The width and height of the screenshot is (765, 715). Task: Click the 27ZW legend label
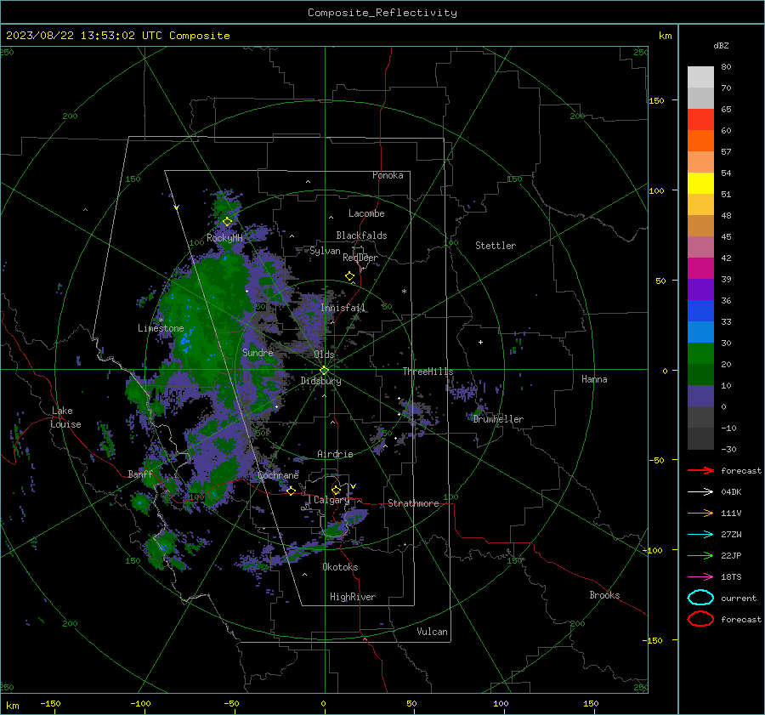[x=731, y=535]
